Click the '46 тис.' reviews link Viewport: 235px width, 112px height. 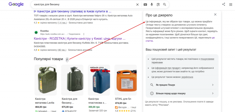coord(62,50)
